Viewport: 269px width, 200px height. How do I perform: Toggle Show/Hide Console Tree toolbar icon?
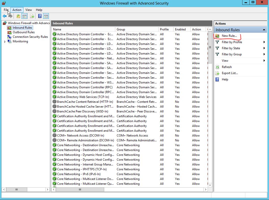pos(24,16)
